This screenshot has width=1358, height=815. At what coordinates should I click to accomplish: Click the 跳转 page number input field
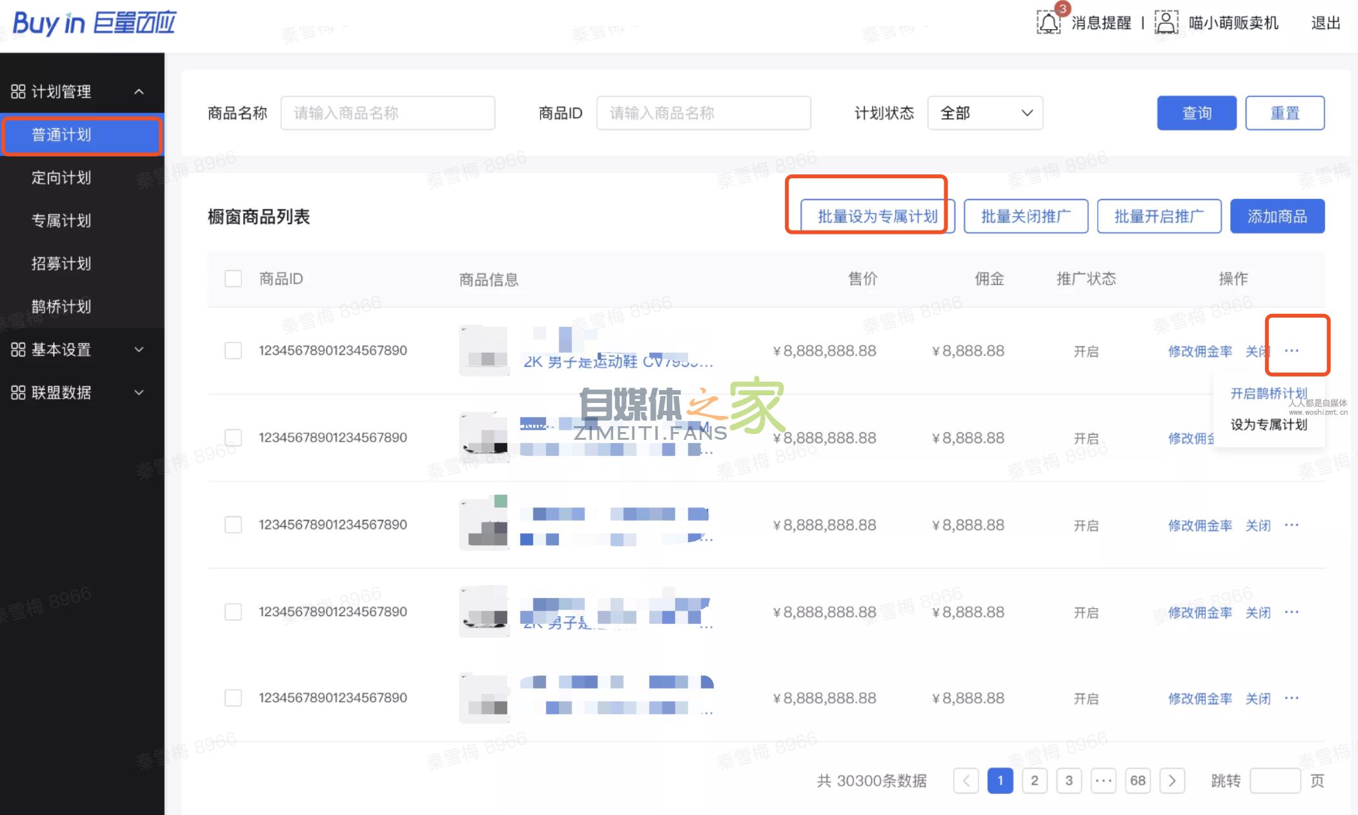(x=1275, y=780)
